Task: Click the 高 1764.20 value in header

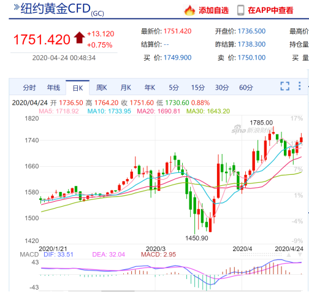Action: point(102,102)
